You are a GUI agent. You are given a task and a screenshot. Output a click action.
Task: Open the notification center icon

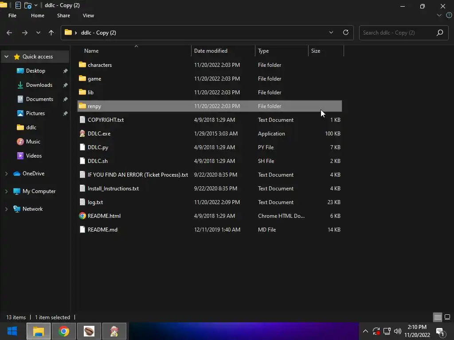click(440, 332)
